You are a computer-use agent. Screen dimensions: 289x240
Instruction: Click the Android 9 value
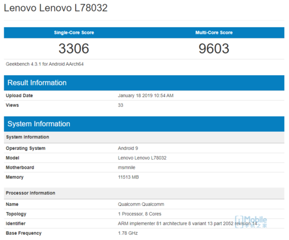[x=128, y=148]
